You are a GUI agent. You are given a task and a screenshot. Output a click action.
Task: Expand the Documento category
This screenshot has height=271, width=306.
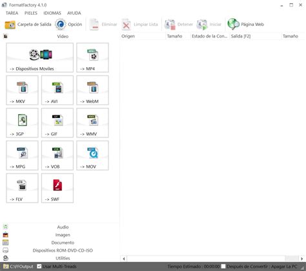pos(60,243)
